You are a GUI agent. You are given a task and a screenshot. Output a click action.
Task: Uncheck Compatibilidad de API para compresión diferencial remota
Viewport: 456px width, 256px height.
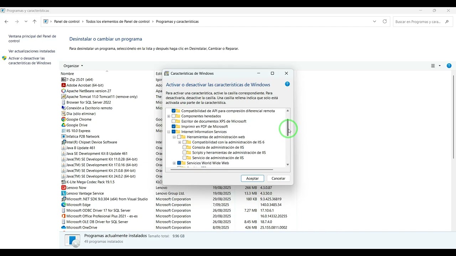(174, 111)
